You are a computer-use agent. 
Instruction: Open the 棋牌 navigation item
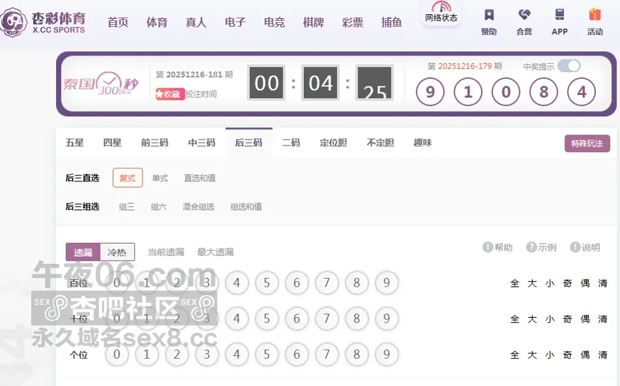[x=314, y=22]
